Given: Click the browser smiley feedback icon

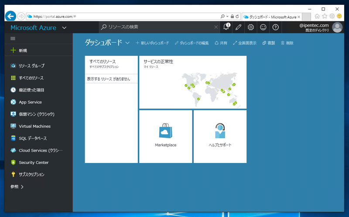Looking at the screenshot, I should (x=339, y=16).
